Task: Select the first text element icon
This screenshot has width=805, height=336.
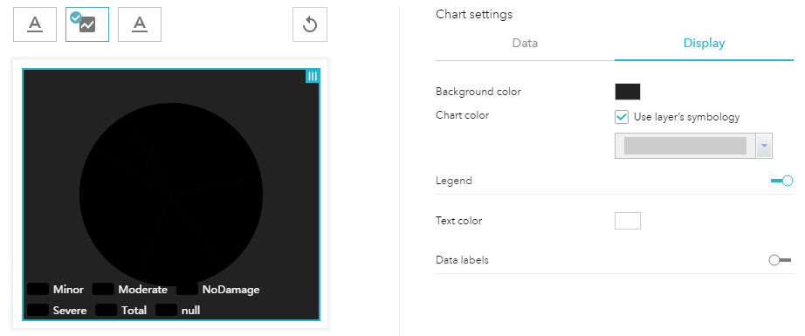Action: point(35,24)
